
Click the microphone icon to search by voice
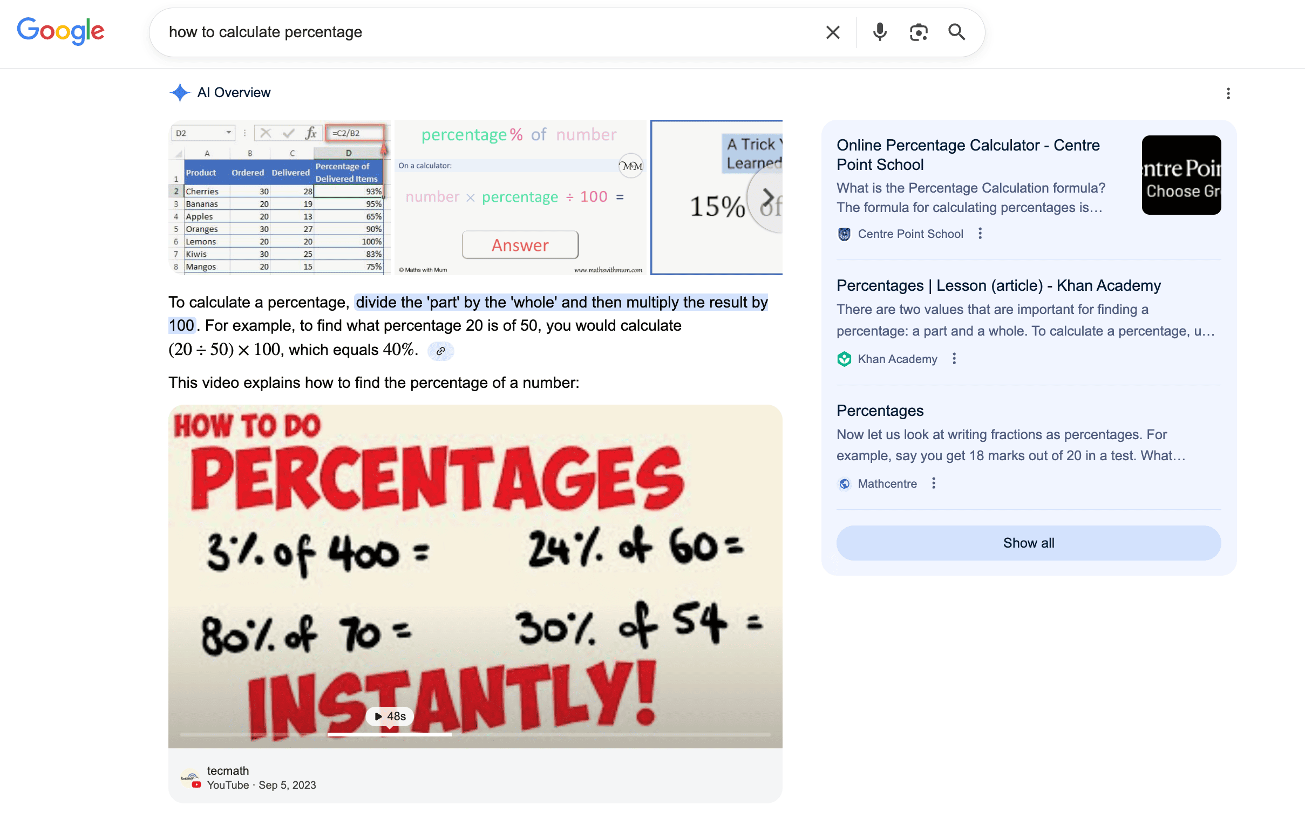[x=880, y=32]
